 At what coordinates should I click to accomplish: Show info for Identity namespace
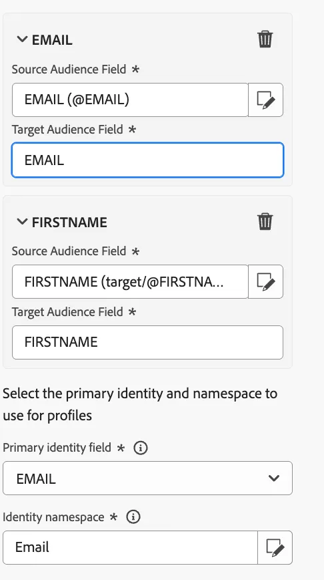(x=133, y=517)
